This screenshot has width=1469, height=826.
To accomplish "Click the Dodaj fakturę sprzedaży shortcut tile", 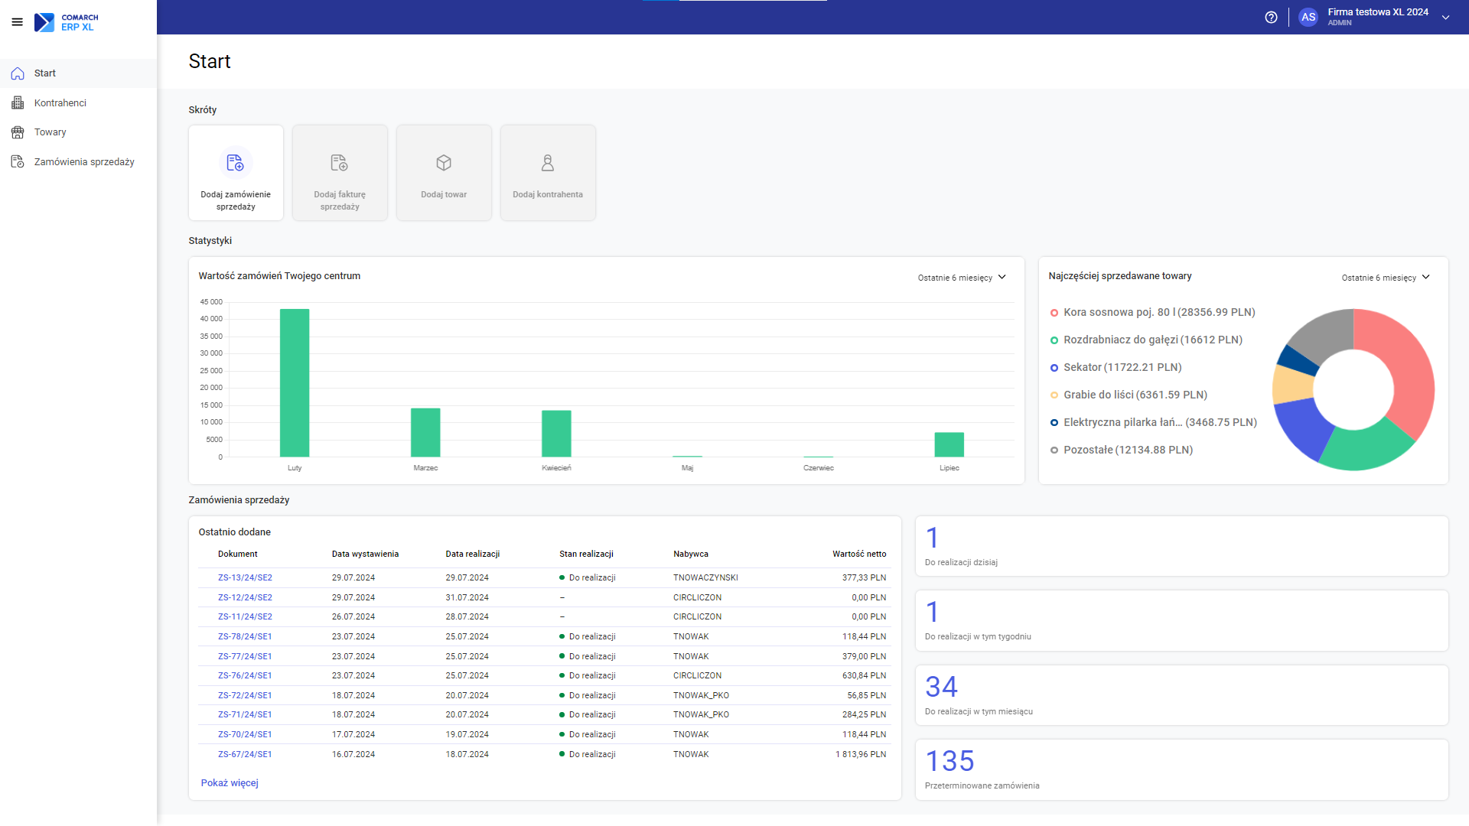I will (340, 173).
